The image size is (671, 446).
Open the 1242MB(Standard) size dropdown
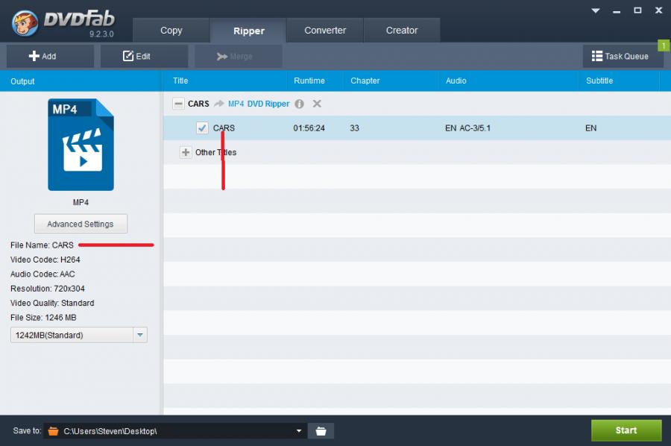(x=139, y=335)
